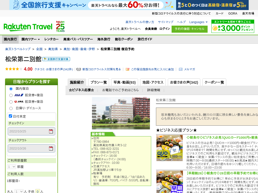Open 割引クーポン navigation item
Viewport: 258px width, 193px height.
pyautogui.click(x=124, y=39)
